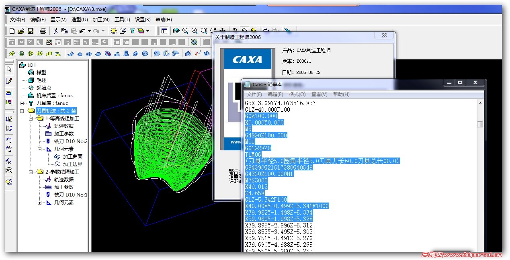Collapse the 2-参数线精加工 node

click(31, 172)
